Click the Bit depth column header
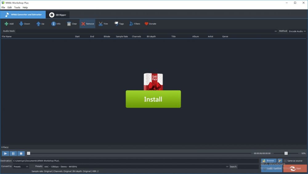This screenshot has height=174, width=308. pyautogui.click(x=151, y=37)
